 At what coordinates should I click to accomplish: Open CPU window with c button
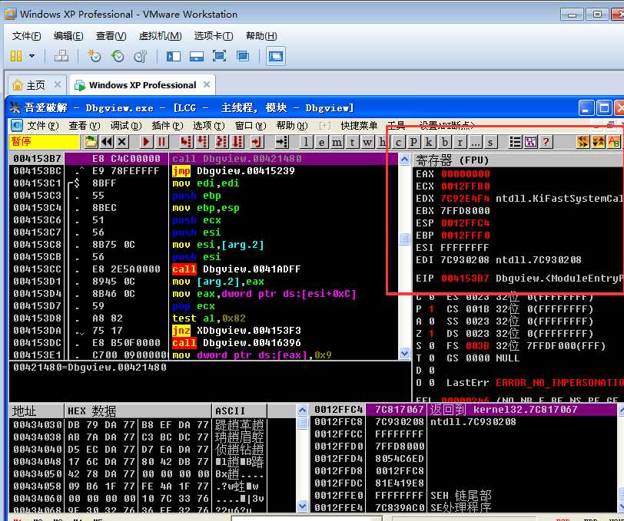[x=398, y=142]
